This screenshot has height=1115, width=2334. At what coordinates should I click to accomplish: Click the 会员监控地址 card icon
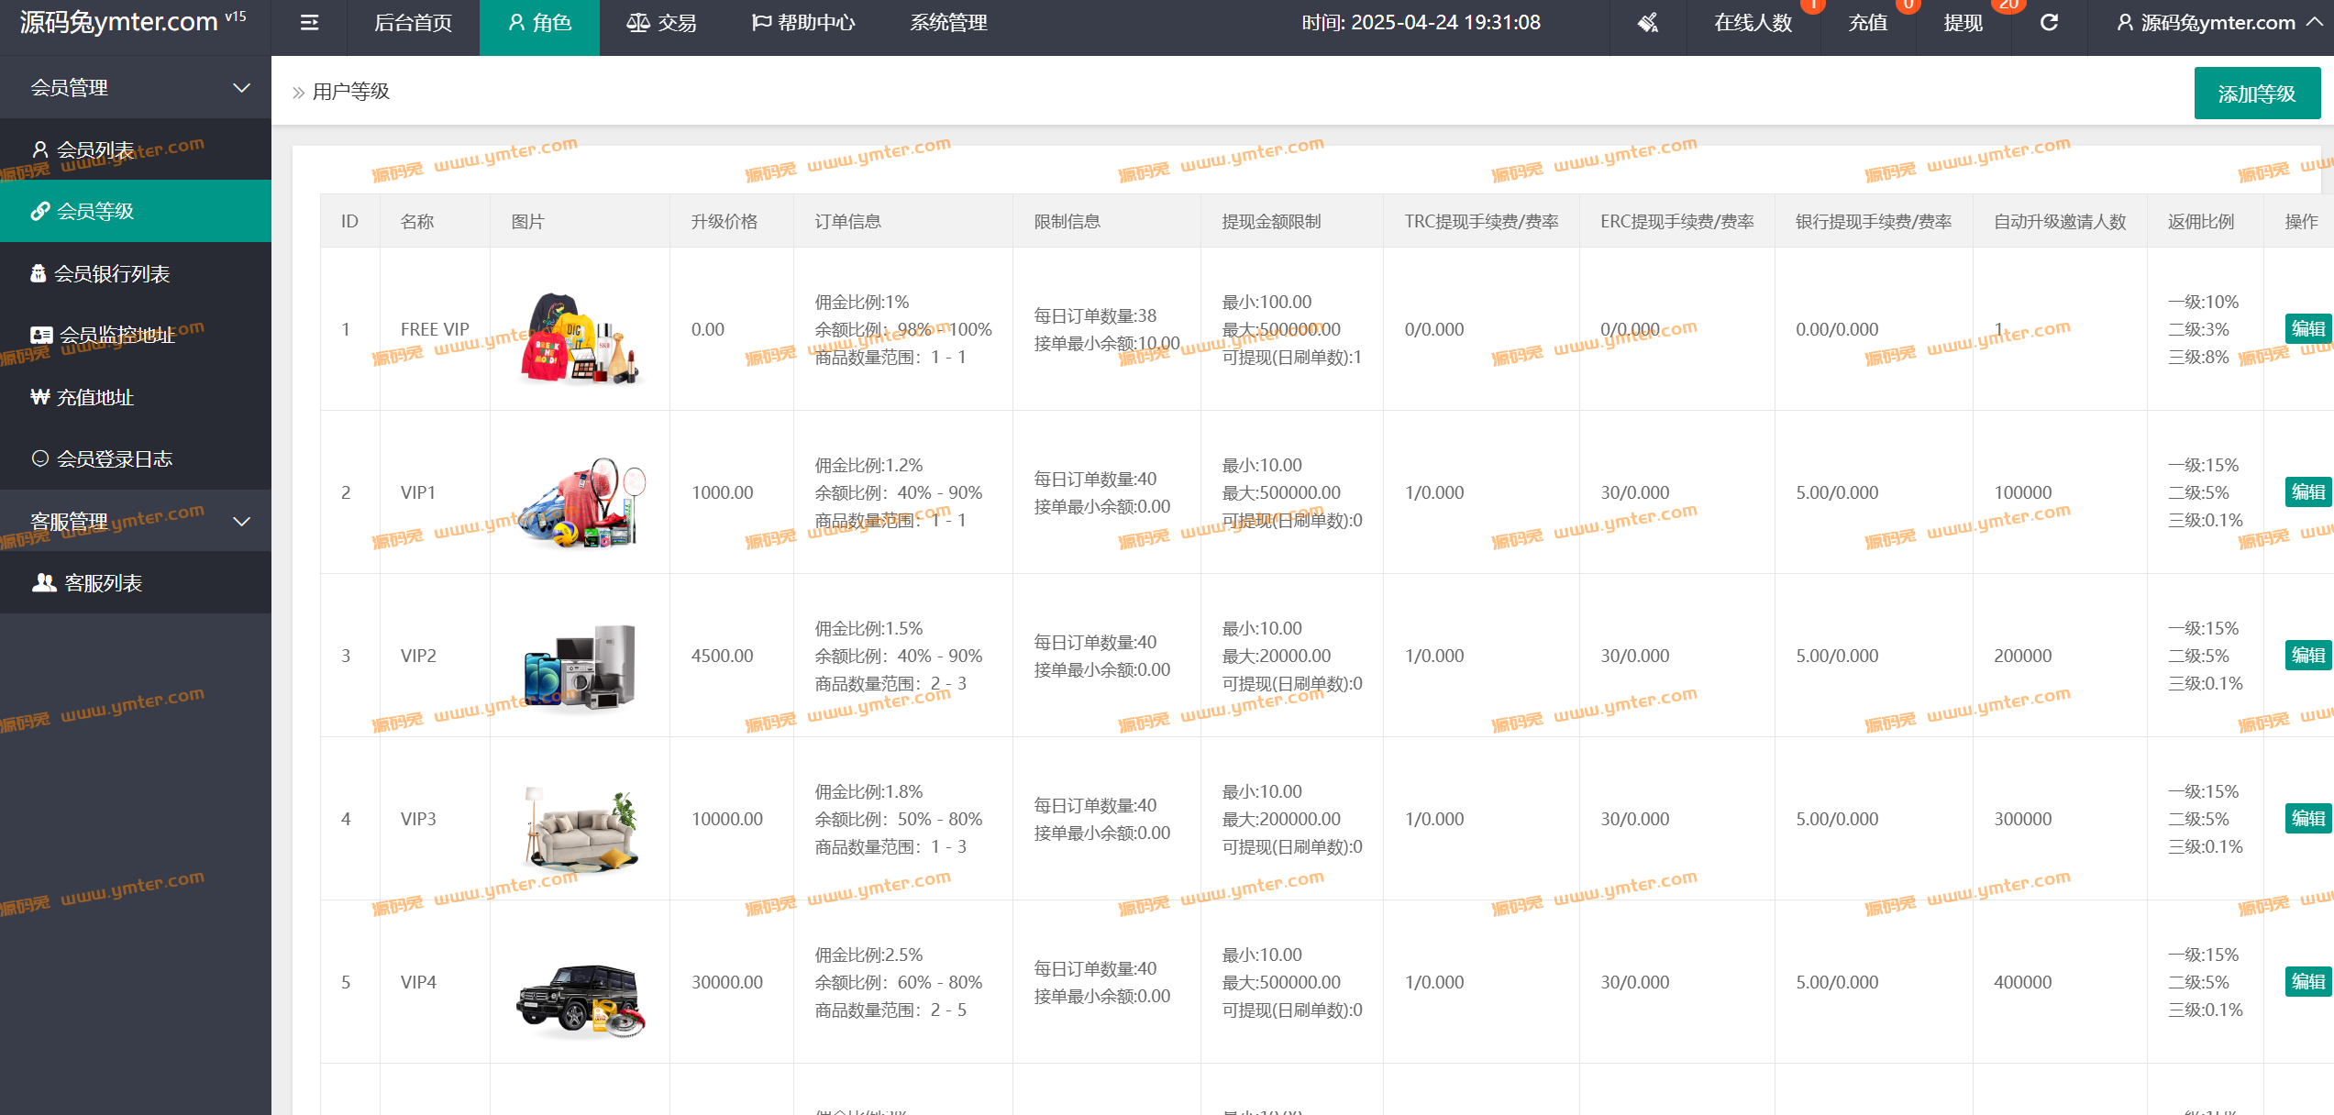(x=41, y=335)
